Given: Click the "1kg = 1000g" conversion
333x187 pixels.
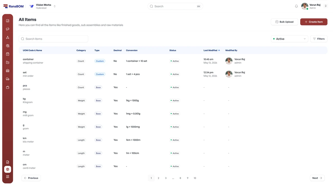Looking at the screenshot, I should (x=132, y=101).
